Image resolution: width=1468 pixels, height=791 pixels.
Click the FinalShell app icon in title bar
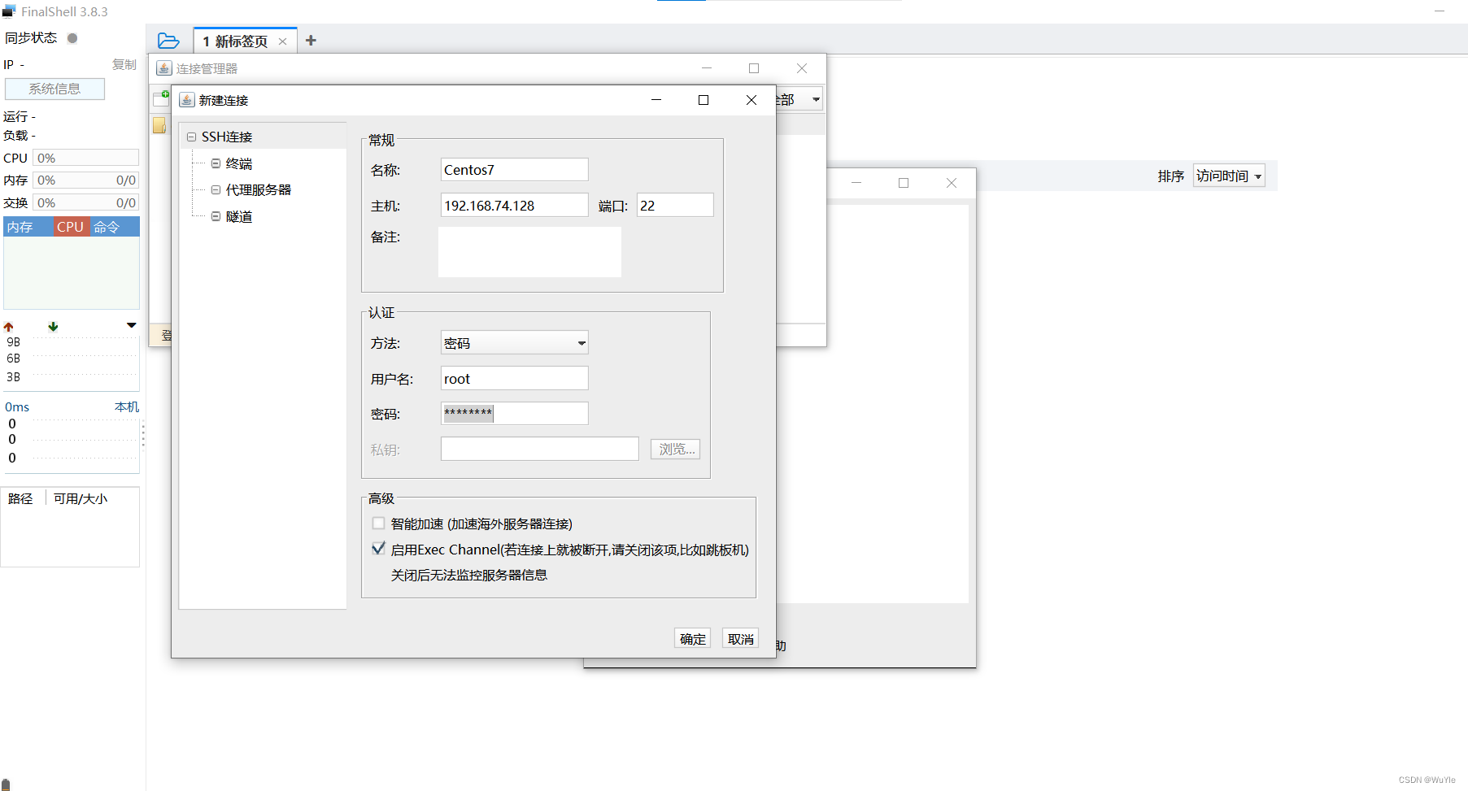tap(10, 11)
